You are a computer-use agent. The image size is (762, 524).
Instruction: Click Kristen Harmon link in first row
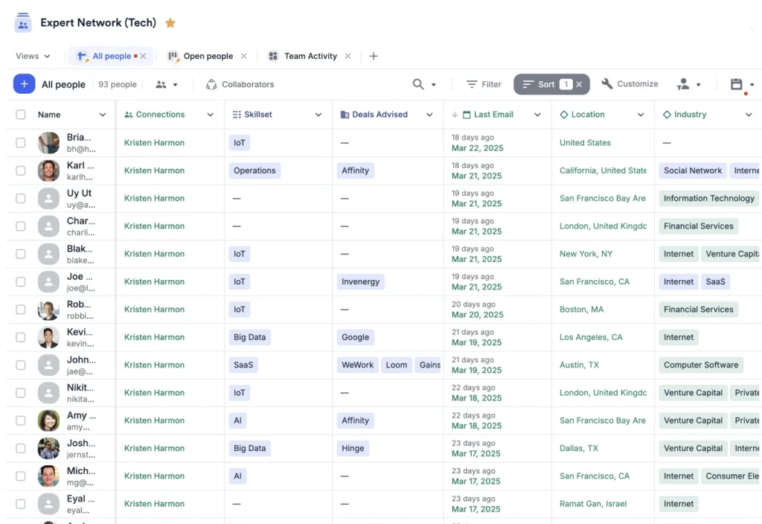click(x=154, y=143)
